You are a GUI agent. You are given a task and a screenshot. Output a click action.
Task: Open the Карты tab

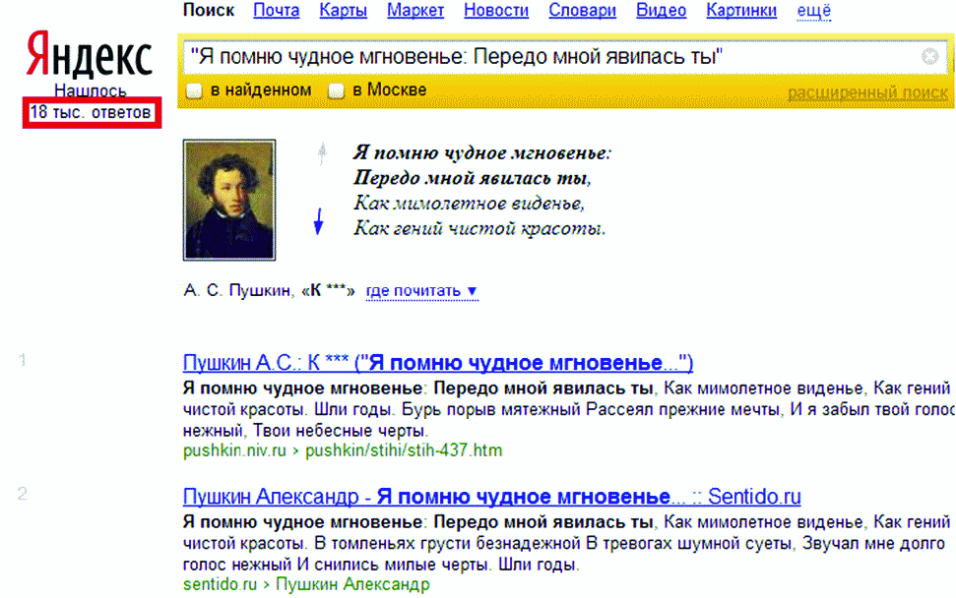343,11
